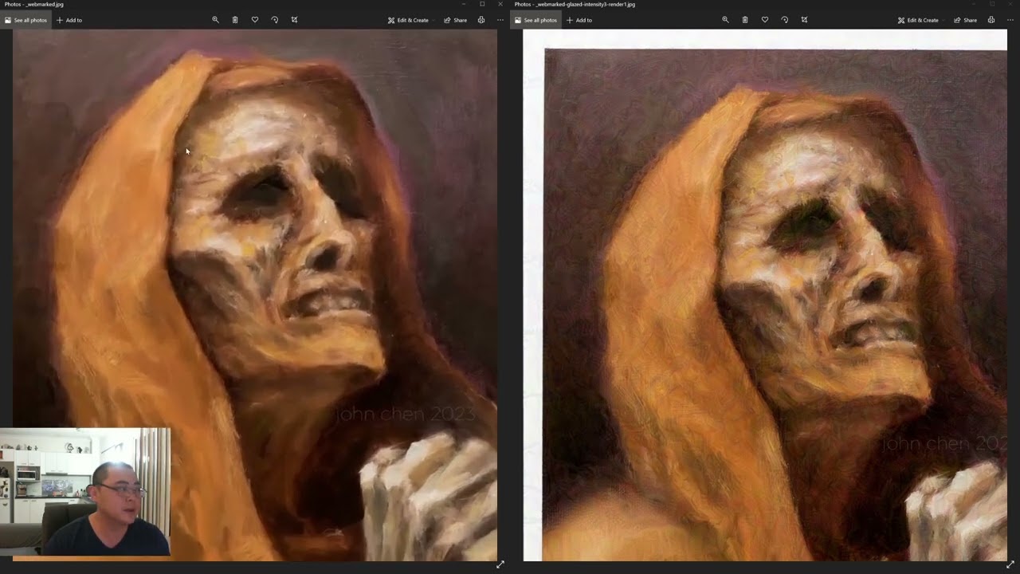Click See all photos in right window
The image size is (1020, 574).
[x=535, y=20]
